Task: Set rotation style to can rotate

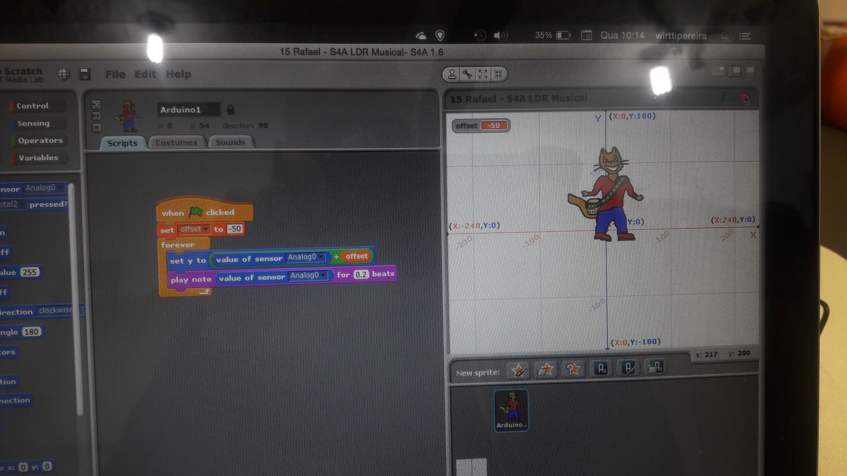Action: (x=96, y=105)
